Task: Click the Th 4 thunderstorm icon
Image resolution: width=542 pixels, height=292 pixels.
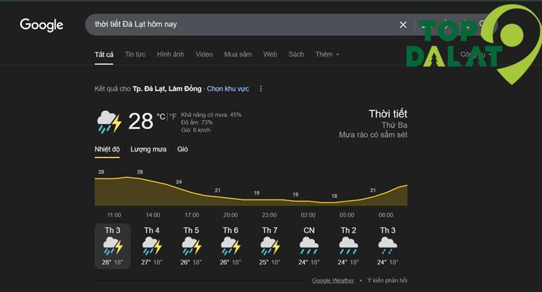Action: tap(152, 246)
